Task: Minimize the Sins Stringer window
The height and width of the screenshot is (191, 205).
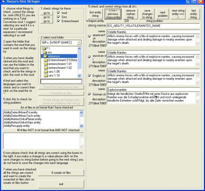Action: pos(189,1)
